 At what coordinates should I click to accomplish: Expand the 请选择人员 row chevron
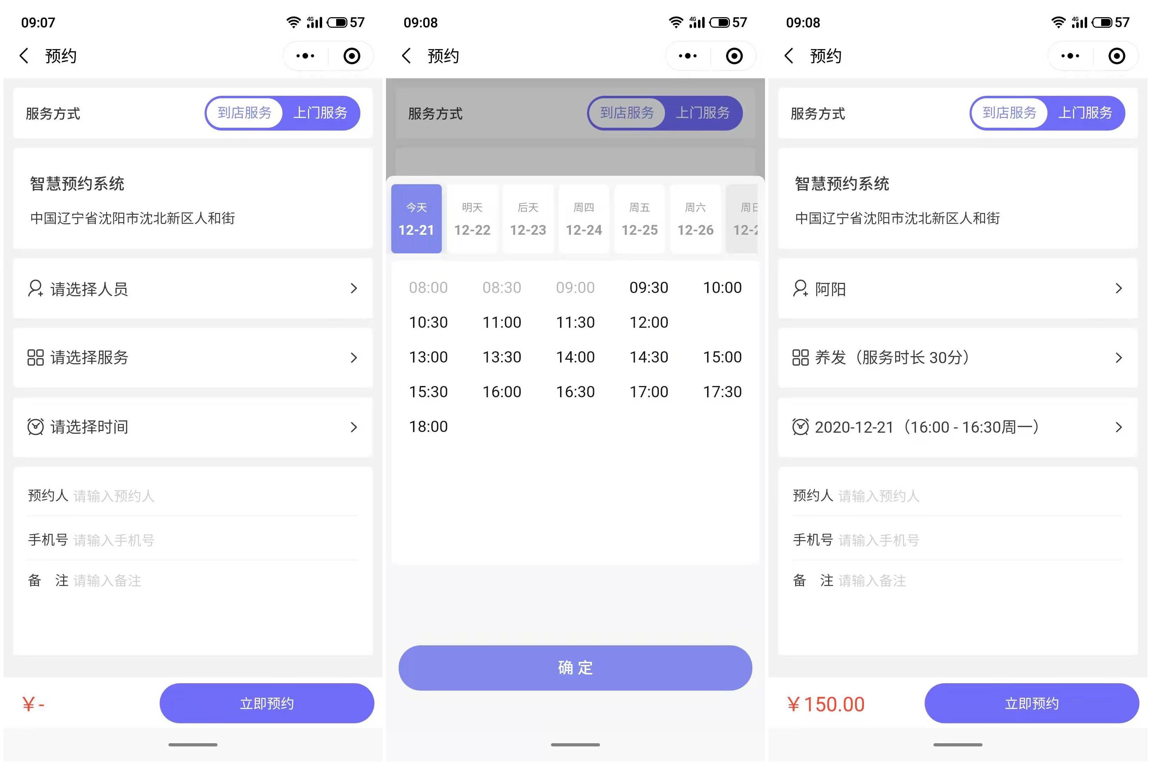(x=354, y=288)
